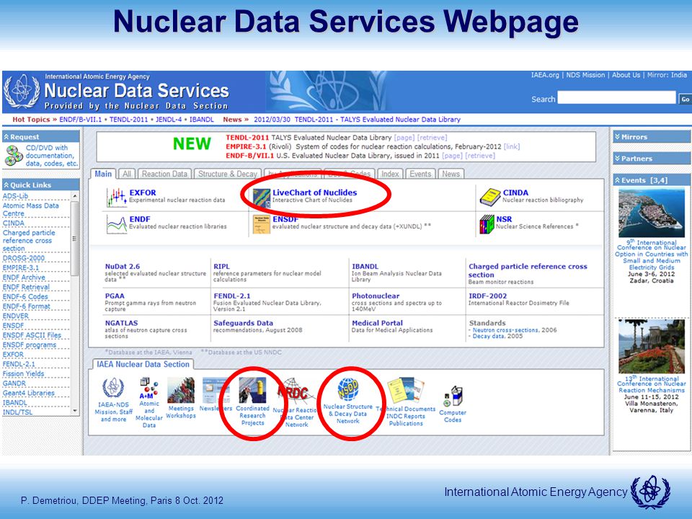Open the RIPL reference parameters link
This screenshot has height=519, width=692.
221,267
